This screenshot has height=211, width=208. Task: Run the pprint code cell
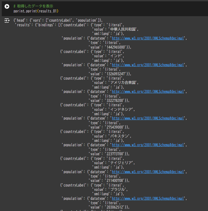[x=7, y=6]
